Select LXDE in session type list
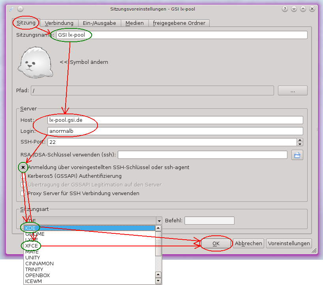Screen dimensions: 323x285 click(x=89, y=240)
